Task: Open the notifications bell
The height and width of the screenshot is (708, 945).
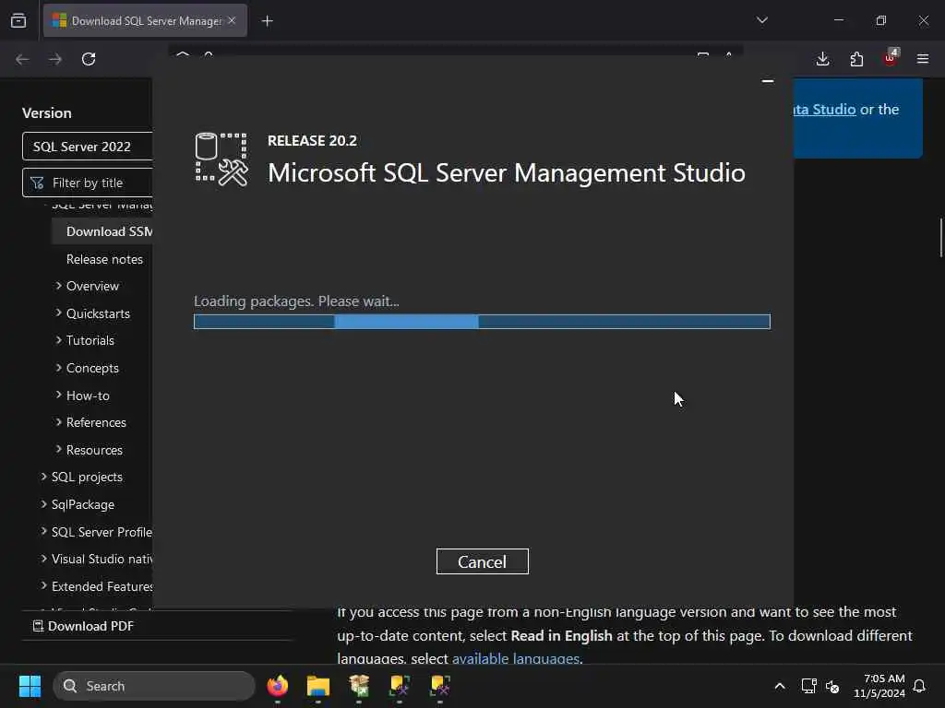Action: [x=920, y=686]
